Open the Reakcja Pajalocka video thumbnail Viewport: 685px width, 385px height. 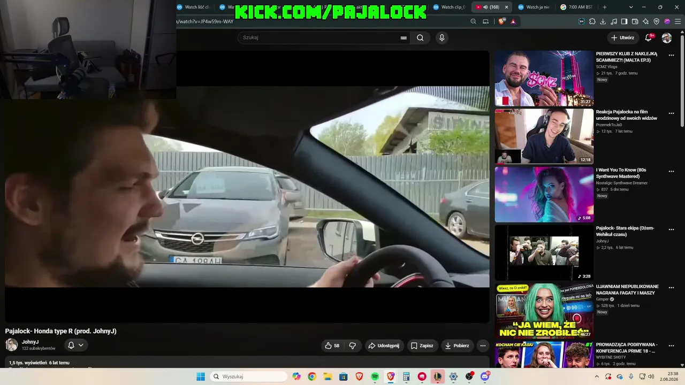click(544, 136)
